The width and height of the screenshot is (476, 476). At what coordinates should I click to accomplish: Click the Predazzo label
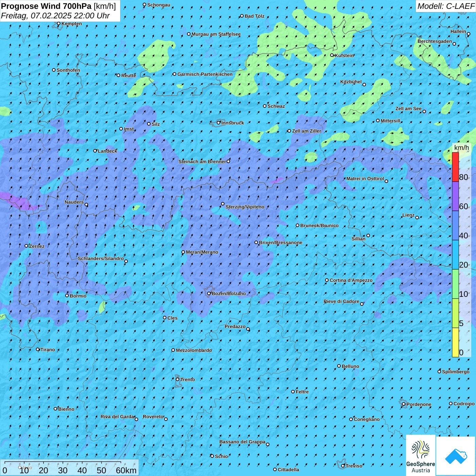[235, 326]
